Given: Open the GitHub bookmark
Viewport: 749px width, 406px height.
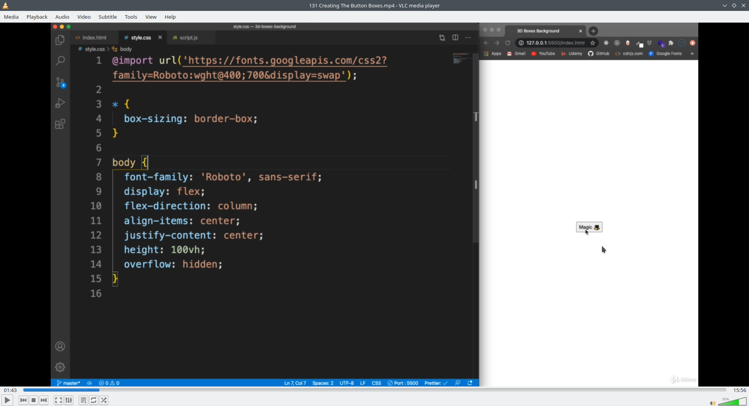Looking at the screenshot, I should coord(599,54).
